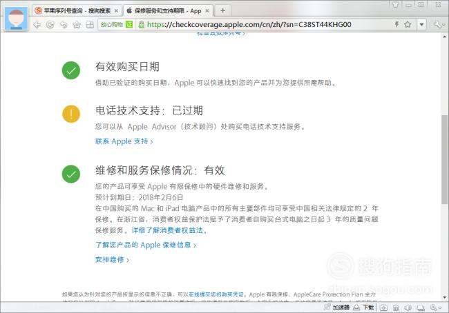
Task: Open the grid quick-access icon
Action: click(x=90, y=25)
